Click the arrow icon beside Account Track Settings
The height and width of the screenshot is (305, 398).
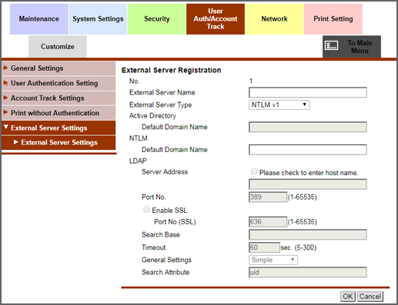click(x=5, y=98)
